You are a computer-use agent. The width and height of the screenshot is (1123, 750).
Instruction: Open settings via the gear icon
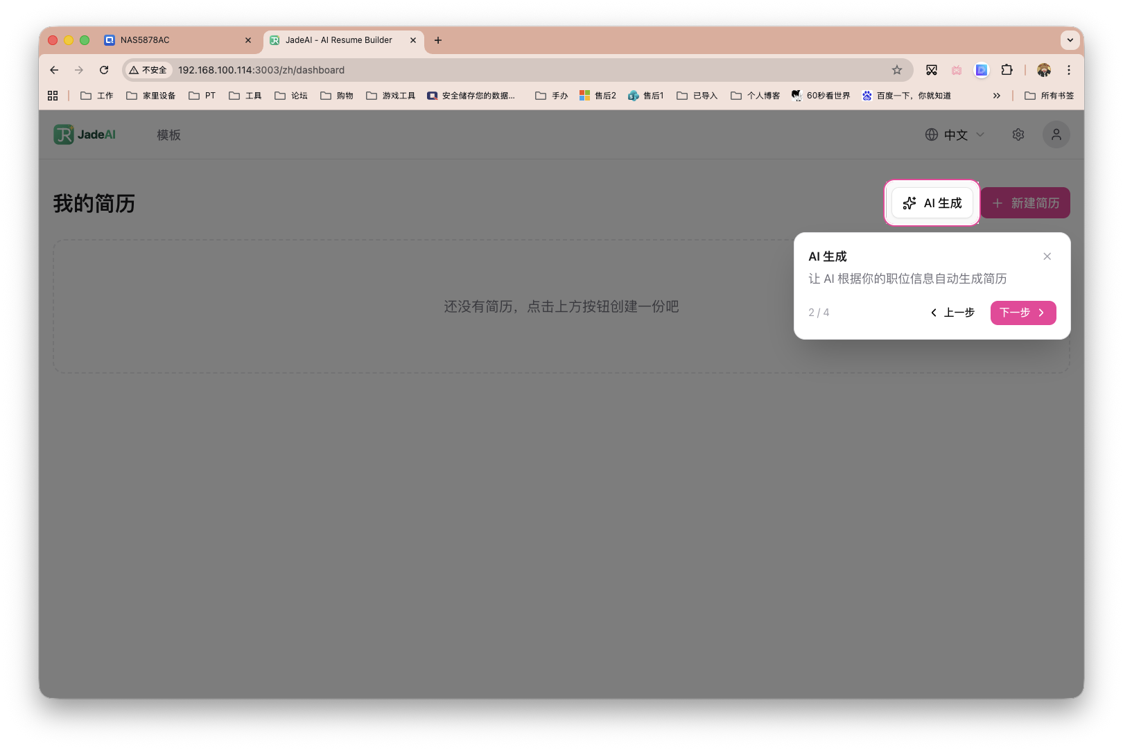[x=1018, y=134]
